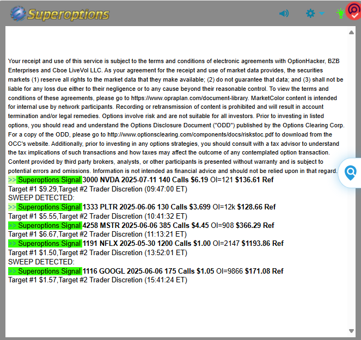Select '1191 NFLX 2025-05-30 1200 Calls $1.00' text
The width and height of the screenshot is (361, 340).
tap(146, 243)
